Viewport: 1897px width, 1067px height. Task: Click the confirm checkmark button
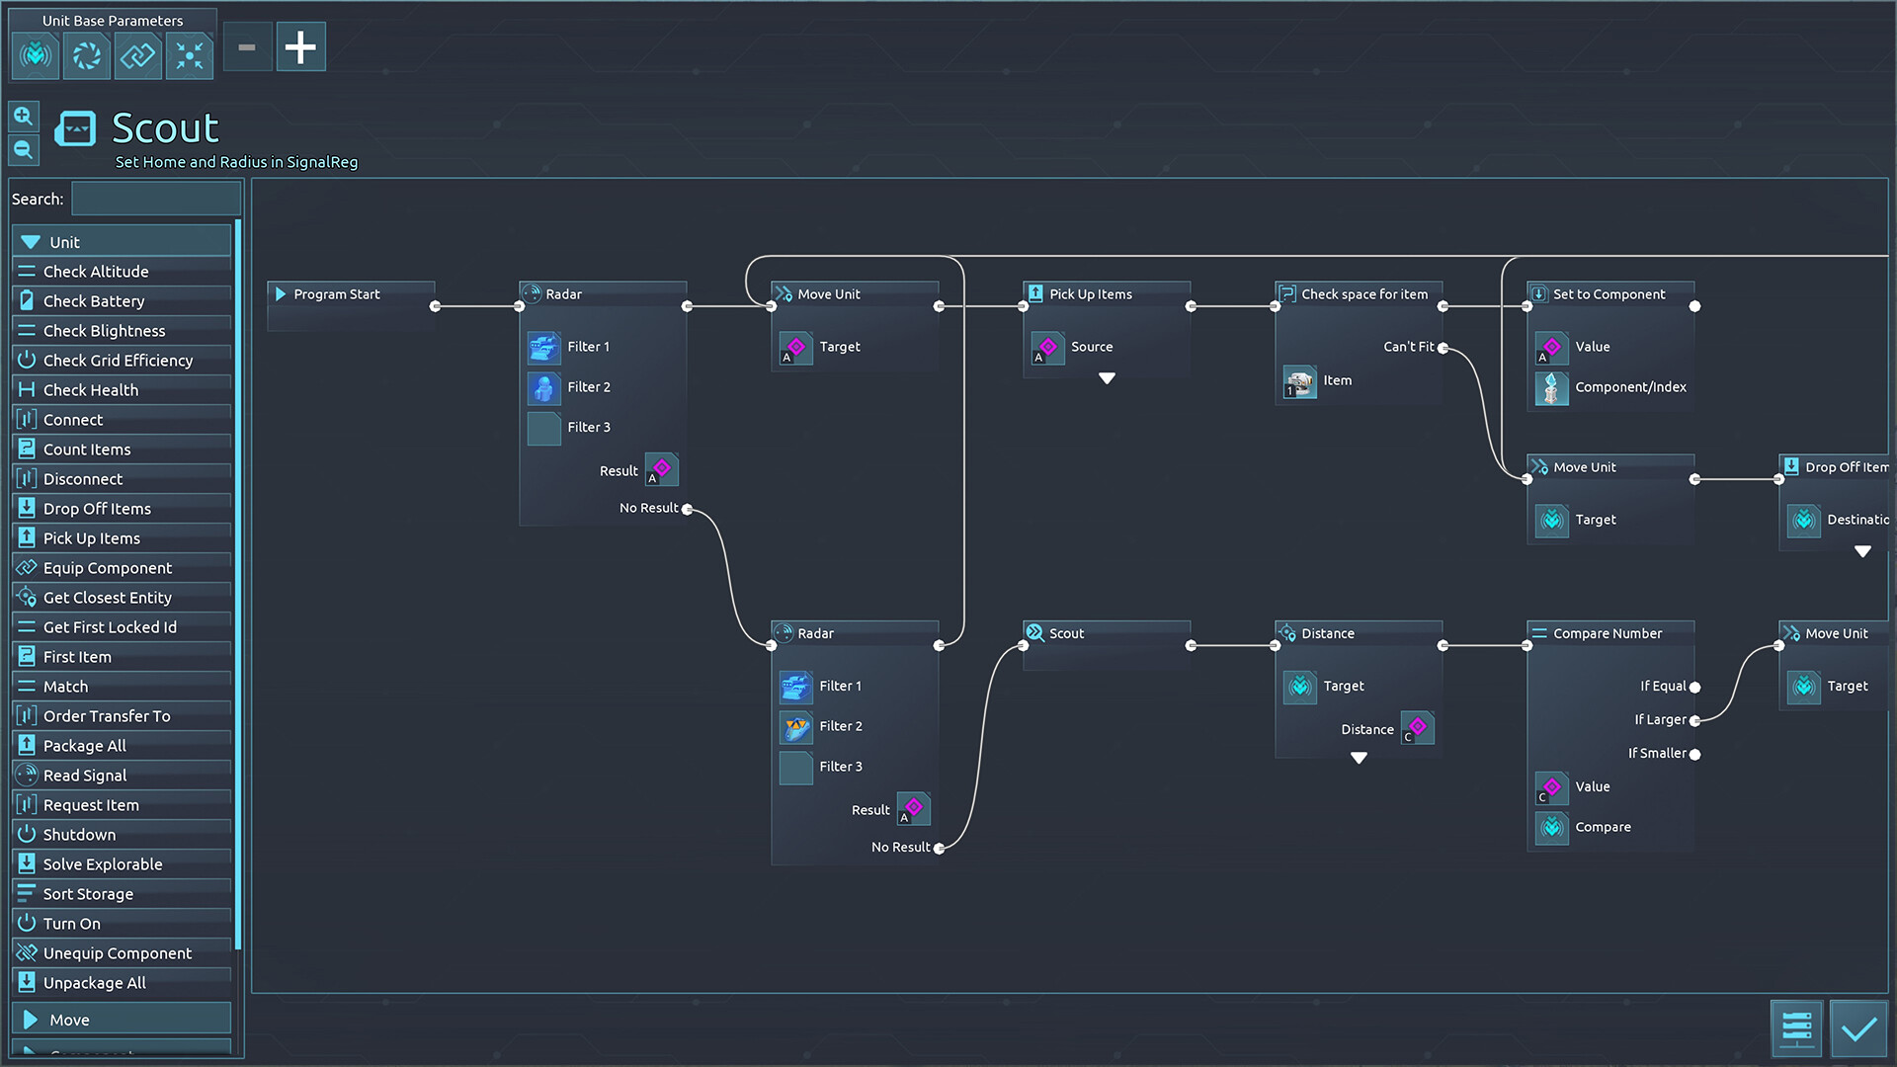(1859, 1029)
